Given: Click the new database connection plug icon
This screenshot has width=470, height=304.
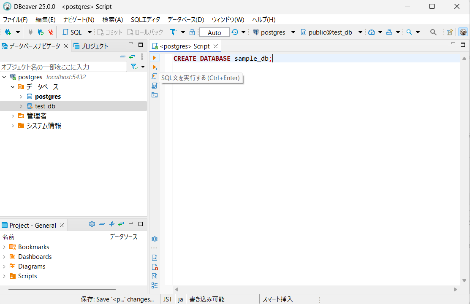Looking at the screenshot, I should pyautogui.click(x=7, y=32).
